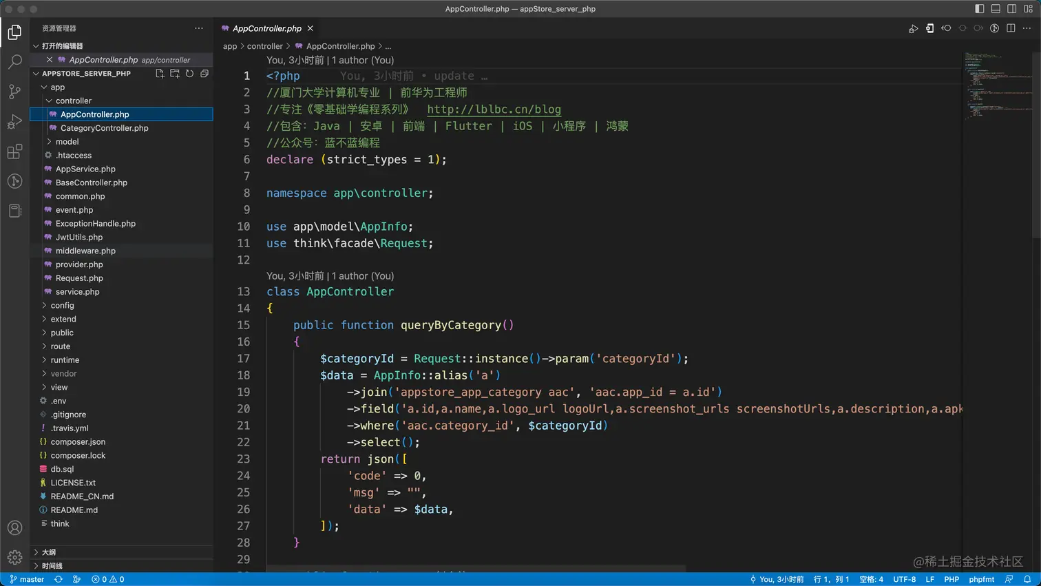1041x586 pixels.
Task: Click the indentation setting 空格: 4
Action: [x=871, y=580]
